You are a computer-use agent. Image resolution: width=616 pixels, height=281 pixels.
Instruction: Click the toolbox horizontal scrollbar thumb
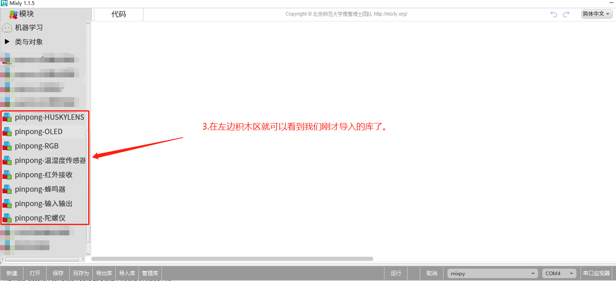42,259
